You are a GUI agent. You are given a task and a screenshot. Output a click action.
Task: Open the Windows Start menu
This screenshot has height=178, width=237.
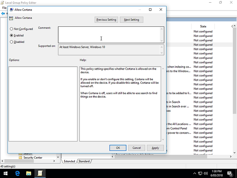coord(6,173)
